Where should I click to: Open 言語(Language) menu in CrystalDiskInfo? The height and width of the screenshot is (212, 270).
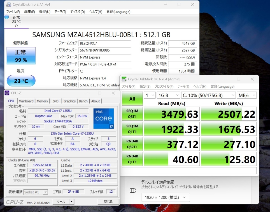pos(118,12)
